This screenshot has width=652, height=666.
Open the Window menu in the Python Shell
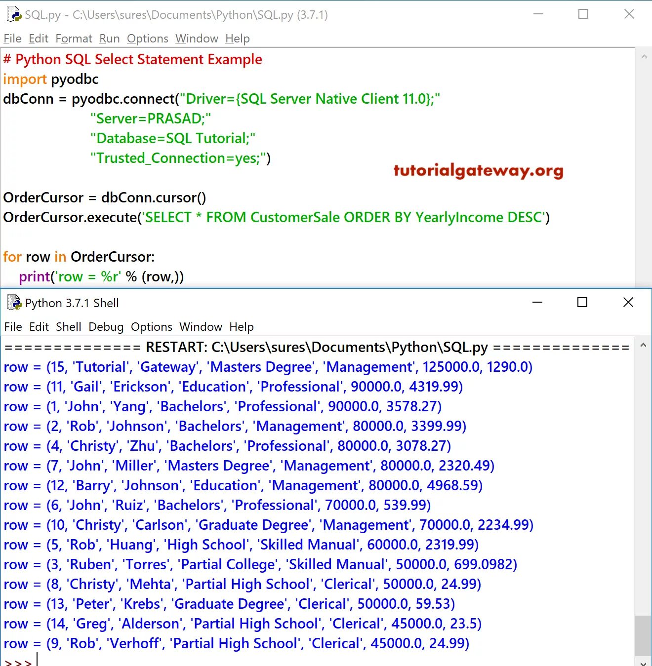coord(201,327)
